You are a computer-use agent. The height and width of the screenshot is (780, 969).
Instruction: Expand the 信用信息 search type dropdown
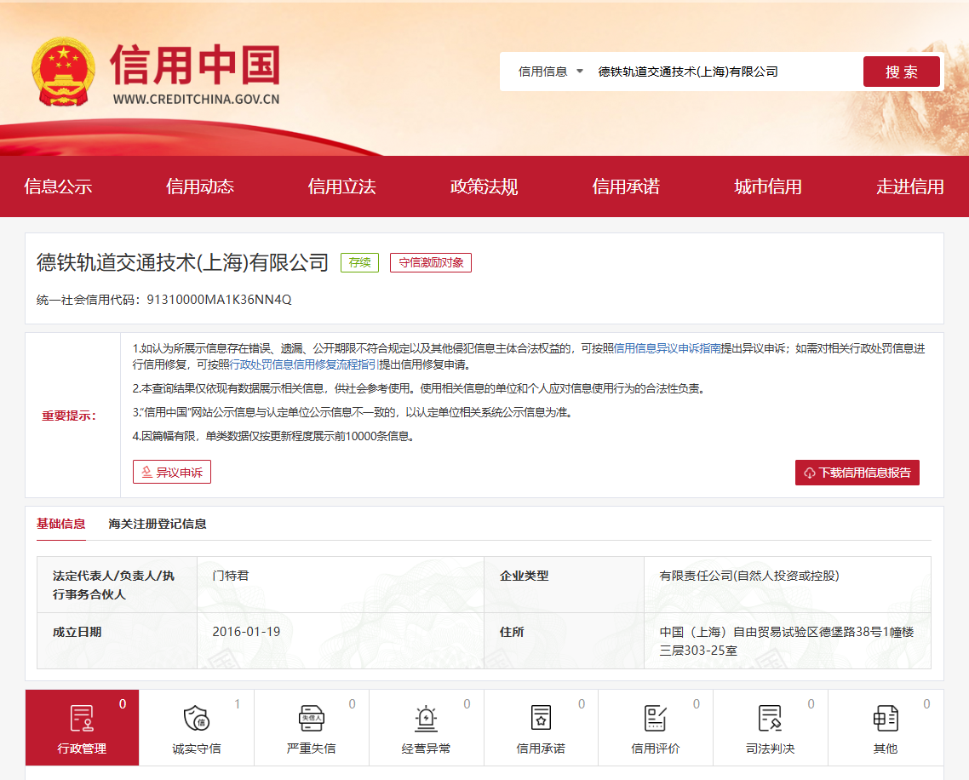pos(551,72)
